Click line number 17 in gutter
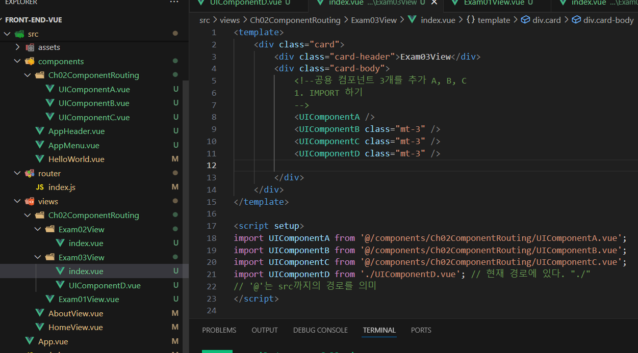 tap(212, 226)
